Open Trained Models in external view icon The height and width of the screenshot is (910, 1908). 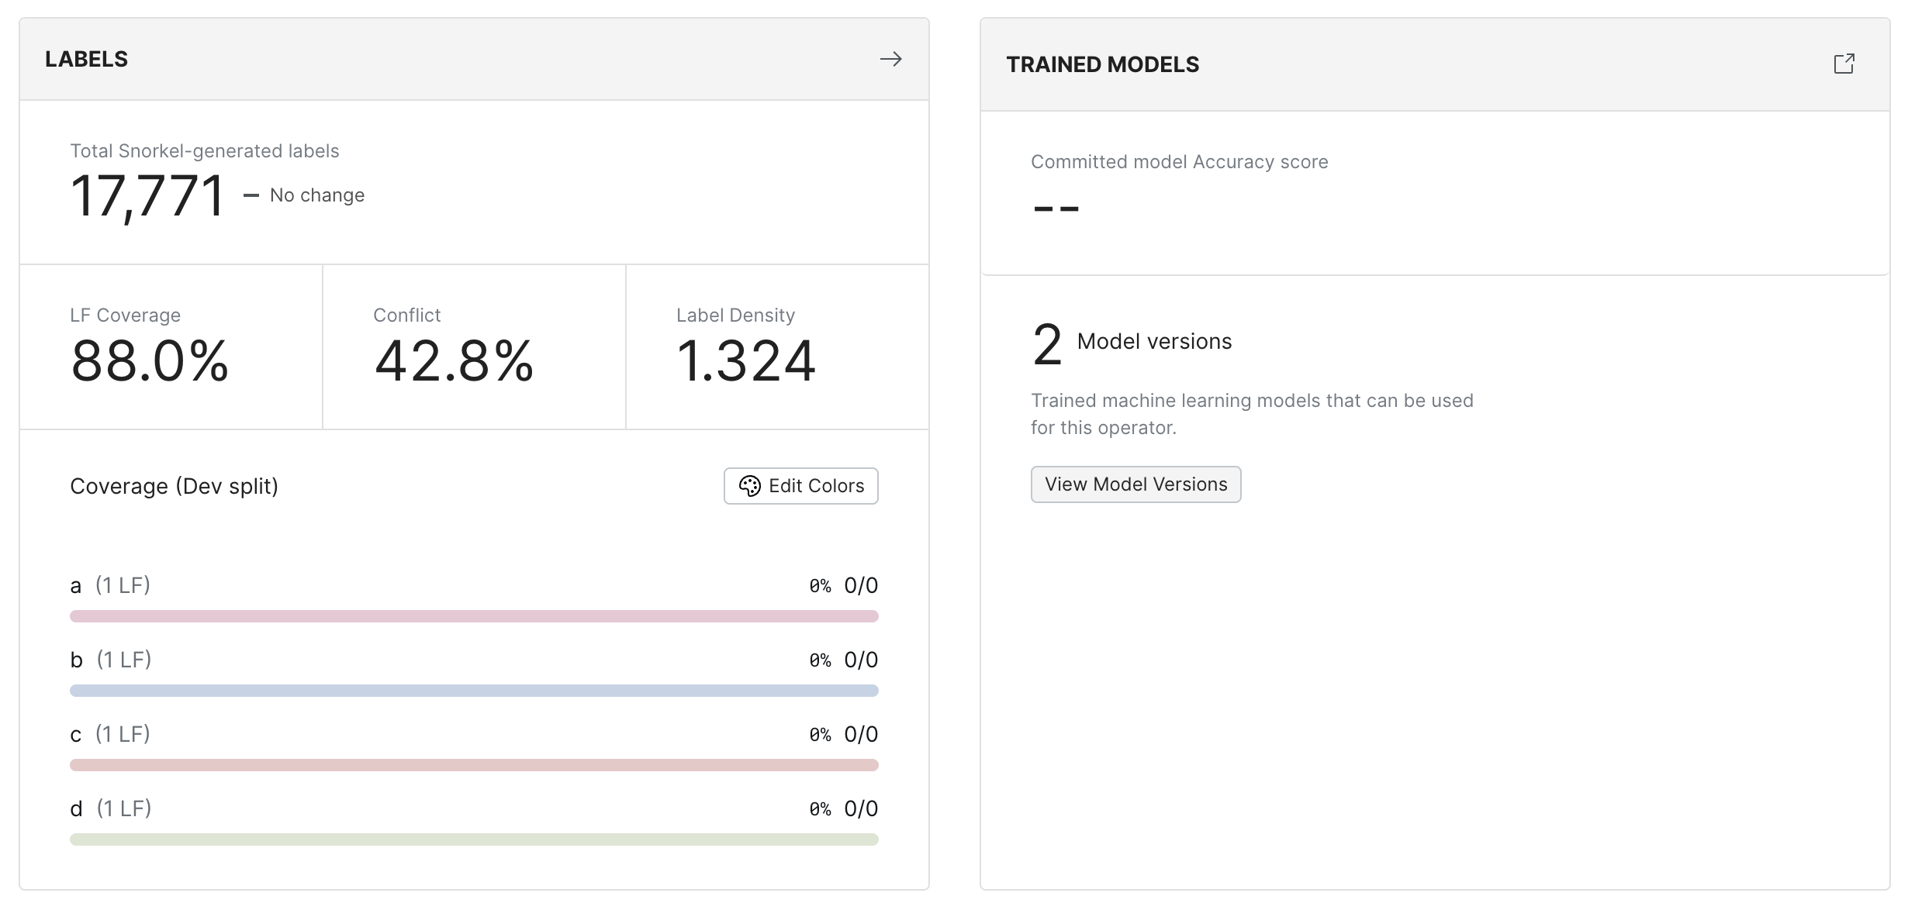point(1844,64)
